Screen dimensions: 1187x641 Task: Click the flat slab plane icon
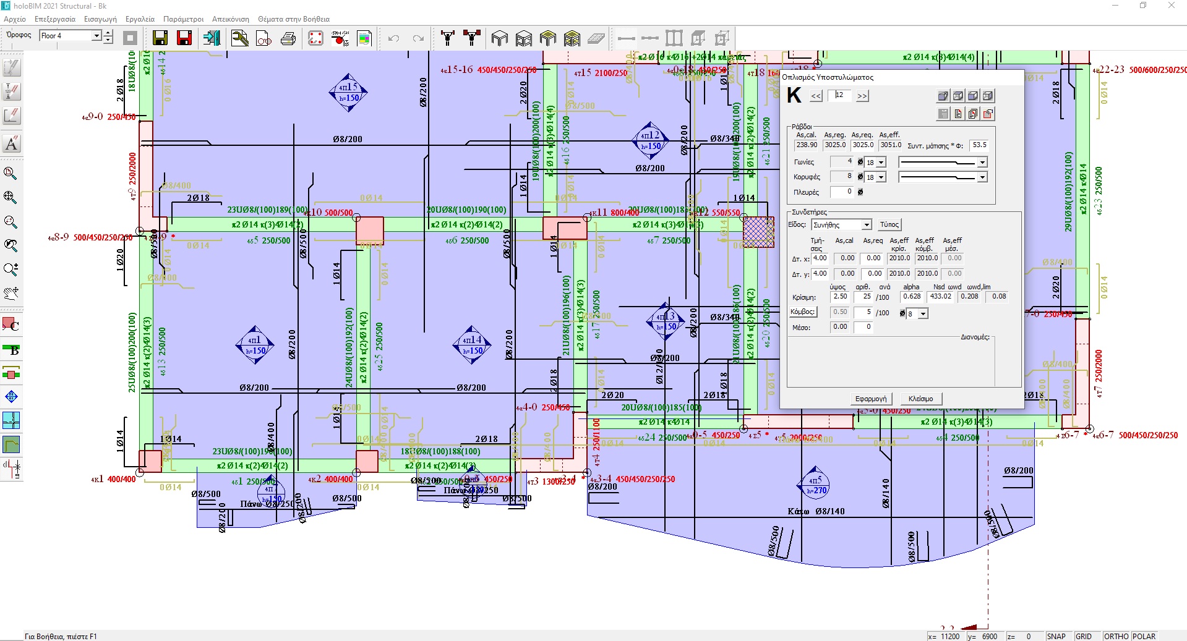coord(596,38)
